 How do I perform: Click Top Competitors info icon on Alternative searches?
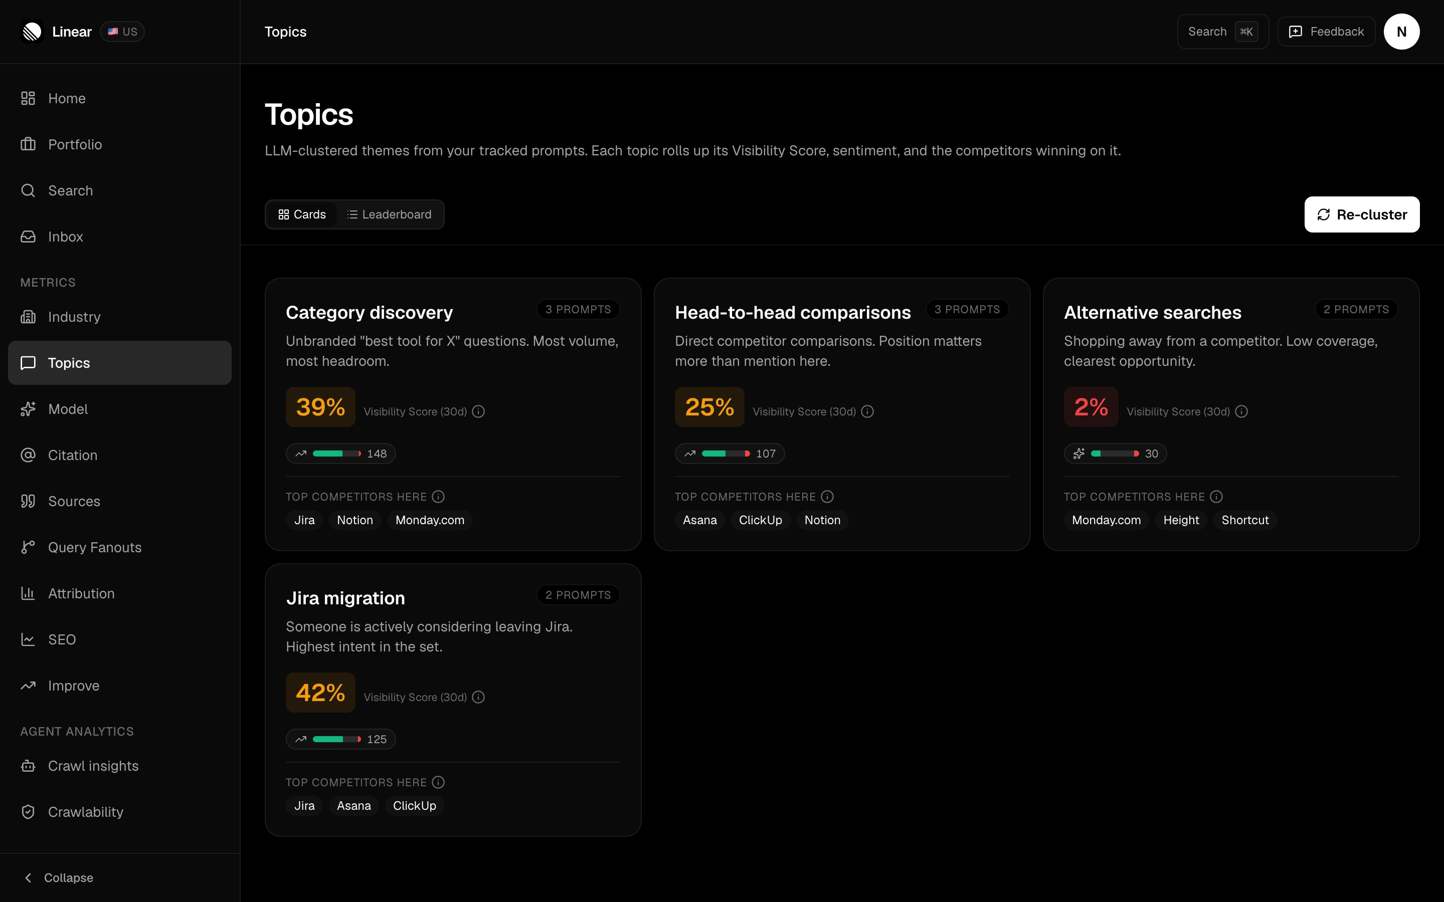tap(1217, 496)
